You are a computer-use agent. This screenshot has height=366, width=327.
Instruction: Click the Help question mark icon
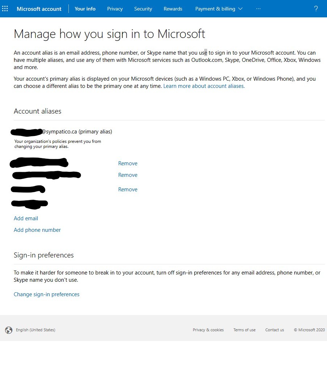pyautogui.click(x=315, y=8)
